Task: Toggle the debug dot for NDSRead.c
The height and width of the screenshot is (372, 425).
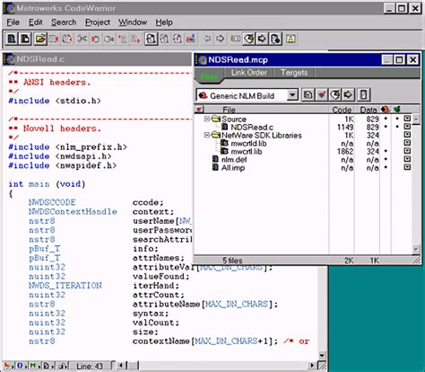Action: [397, 127]
